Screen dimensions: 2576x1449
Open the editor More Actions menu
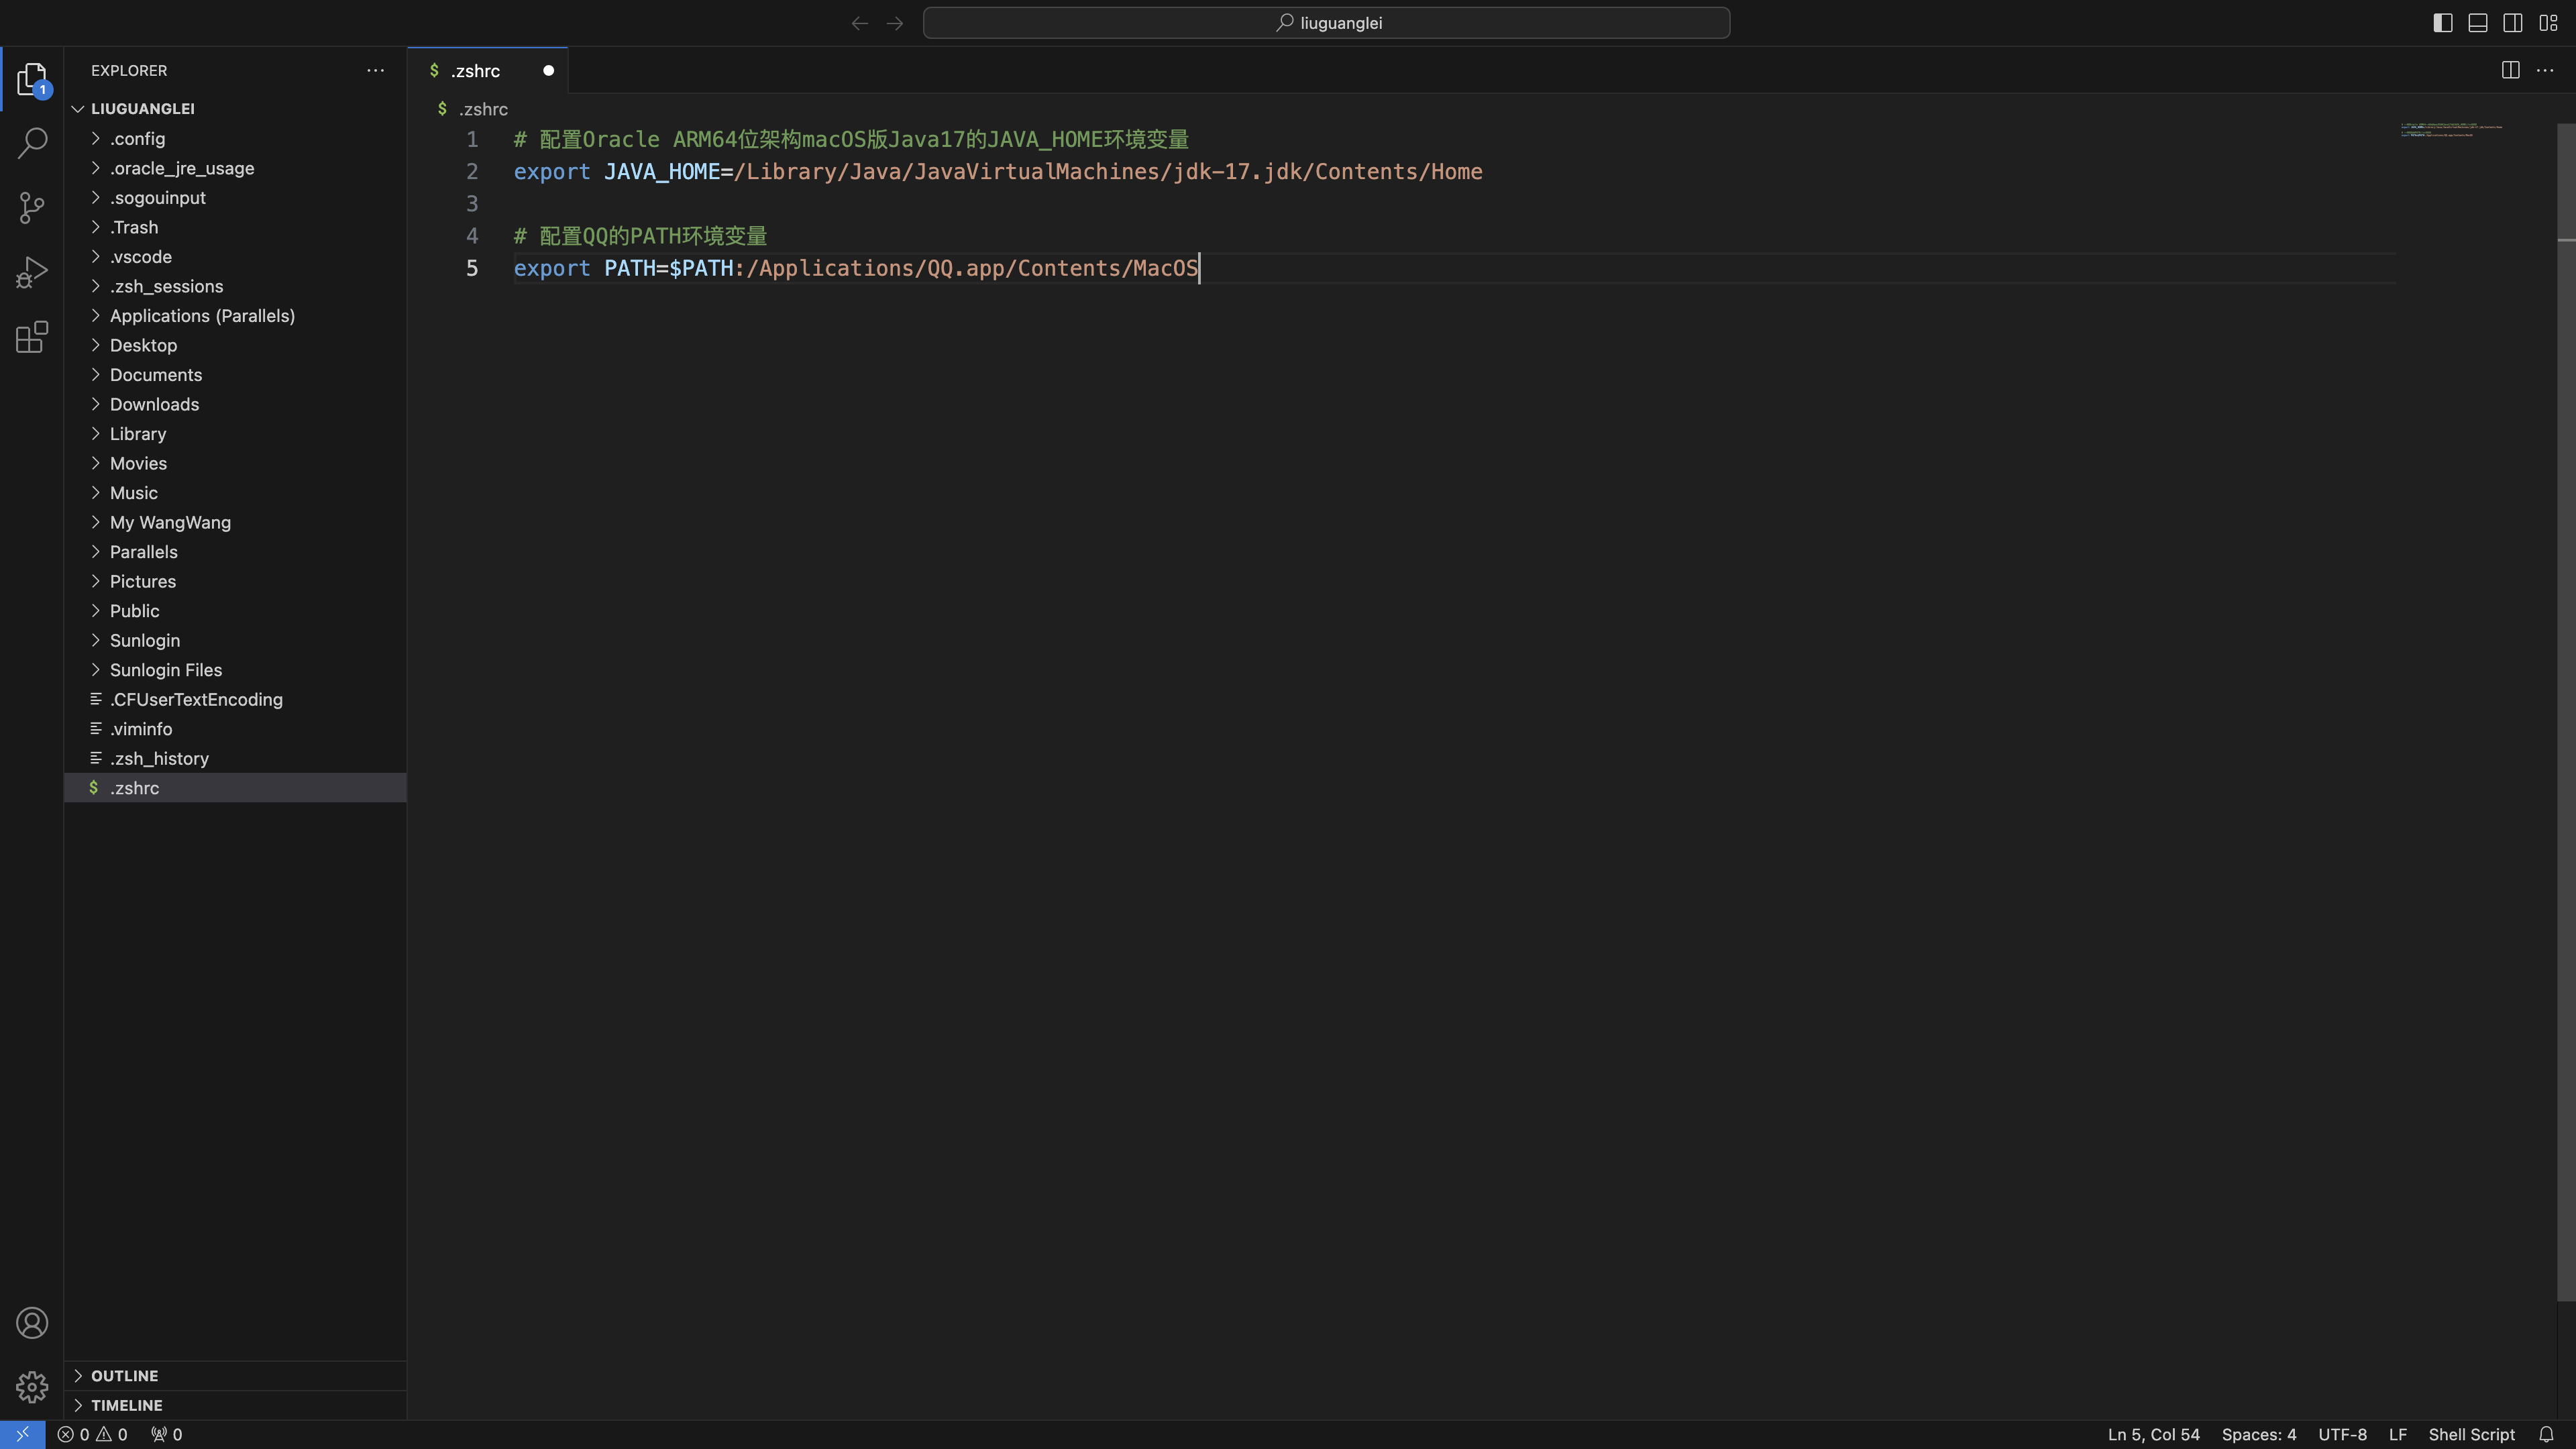(2545, 70)
